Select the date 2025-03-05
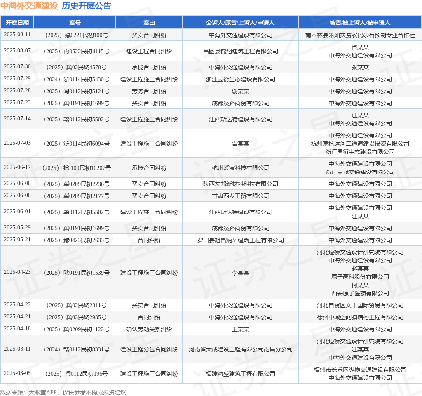This screenshot has width=422, height=396. click(17, 373)
